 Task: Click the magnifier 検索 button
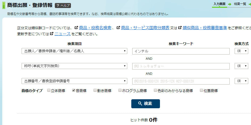pyautogui.click(x=146, y=104)
